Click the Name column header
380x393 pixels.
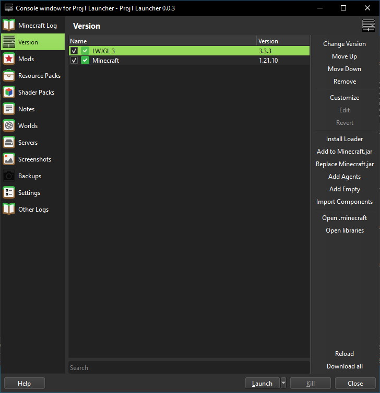pos(163,41)
